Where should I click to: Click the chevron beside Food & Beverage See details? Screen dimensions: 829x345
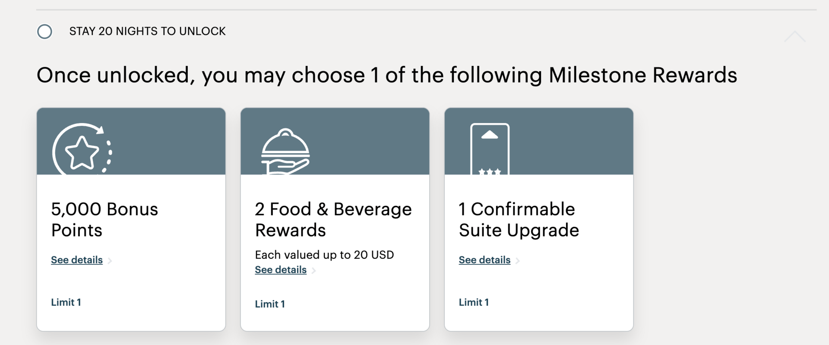[x=314, y=270]
